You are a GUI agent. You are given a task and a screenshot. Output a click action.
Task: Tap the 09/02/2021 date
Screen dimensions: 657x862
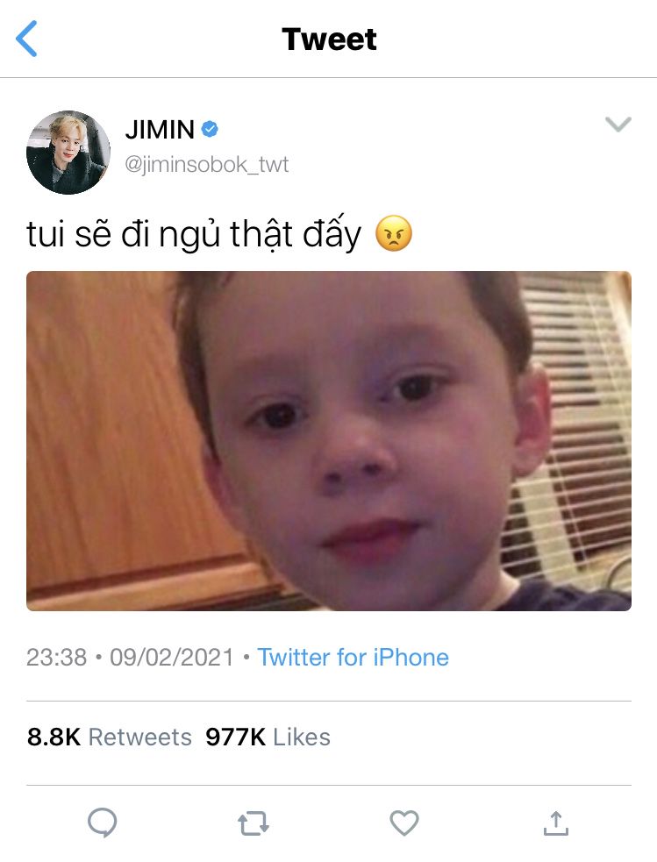172,657
